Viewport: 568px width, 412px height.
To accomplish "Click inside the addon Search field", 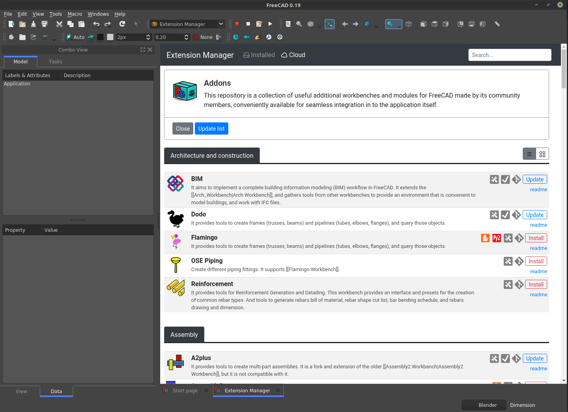I will (510, 55).
